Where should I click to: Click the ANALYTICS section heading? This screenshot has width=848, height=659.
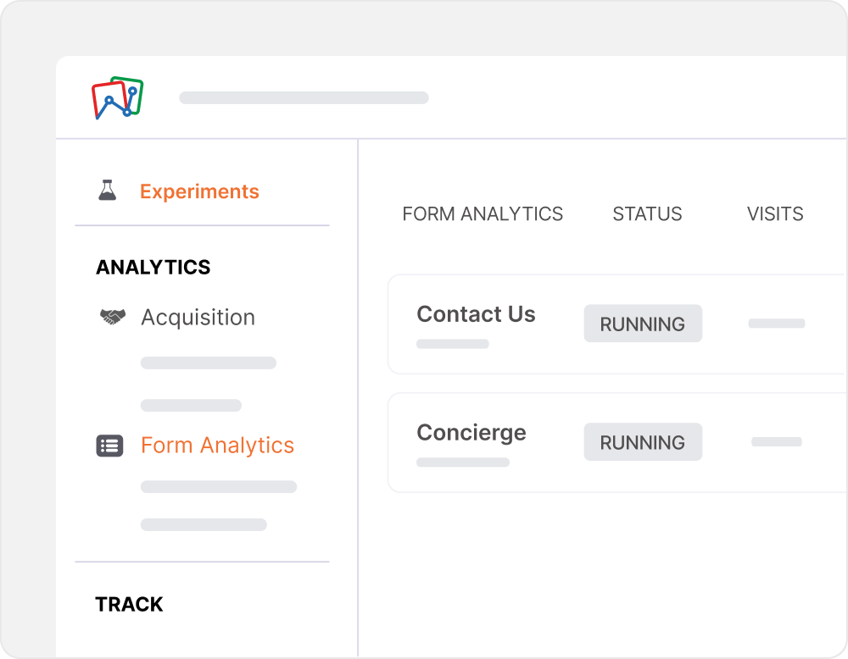tap(153, 268)
